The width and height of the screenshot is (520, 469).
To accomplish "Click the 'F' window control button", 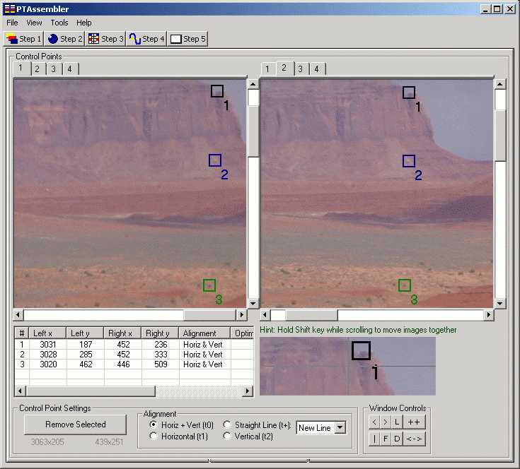I will pyautogui.click(x=386, y=439).
